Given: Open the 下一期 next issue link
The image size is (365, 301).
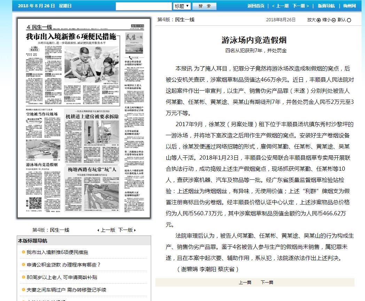Looking at the screenshot, I should tap(301, 6).
